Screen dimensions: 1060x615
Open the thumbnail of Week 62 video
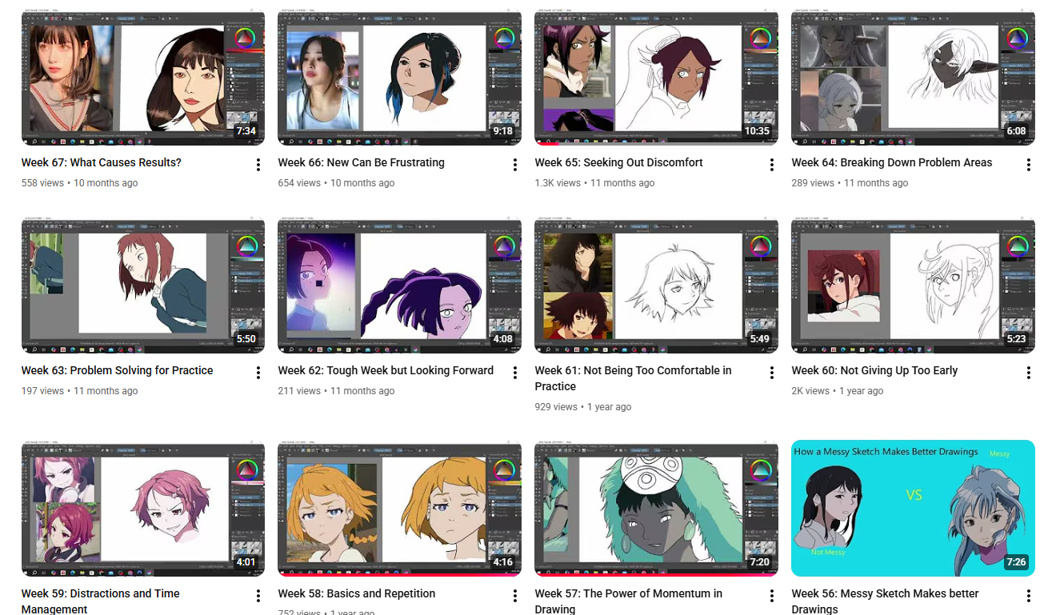point(400,285)
